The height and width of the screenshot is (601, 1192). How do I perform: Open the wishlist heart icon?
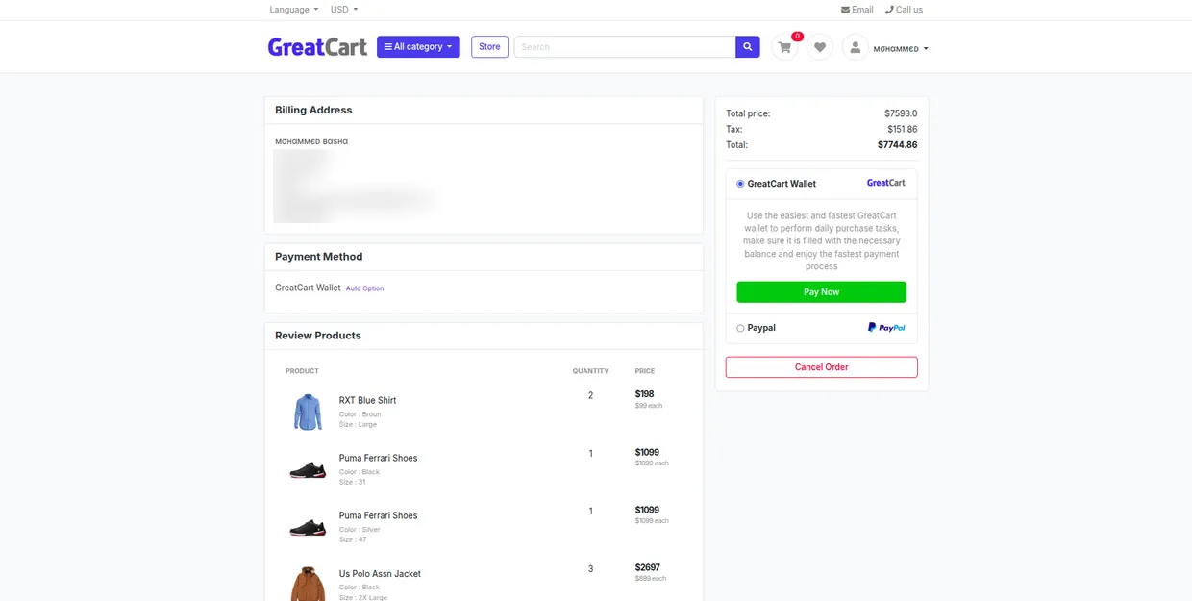820,47
